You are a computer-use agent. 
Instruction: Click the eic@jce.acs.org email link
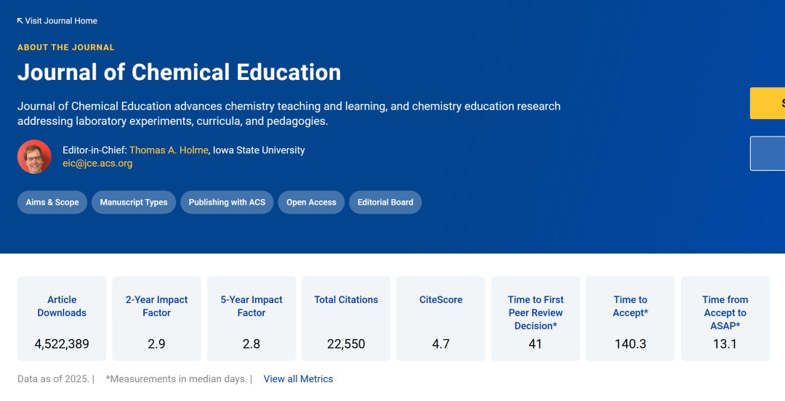click(x=97, y=163)
